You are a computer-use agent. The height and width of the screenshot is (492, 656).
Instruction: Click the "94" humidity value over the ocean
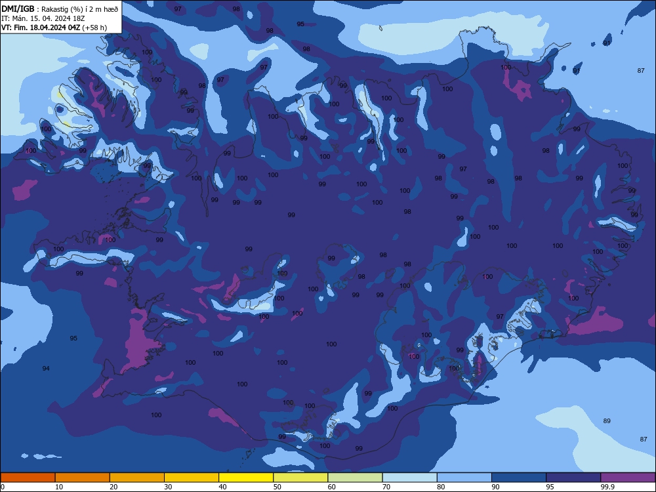(46, 368)
